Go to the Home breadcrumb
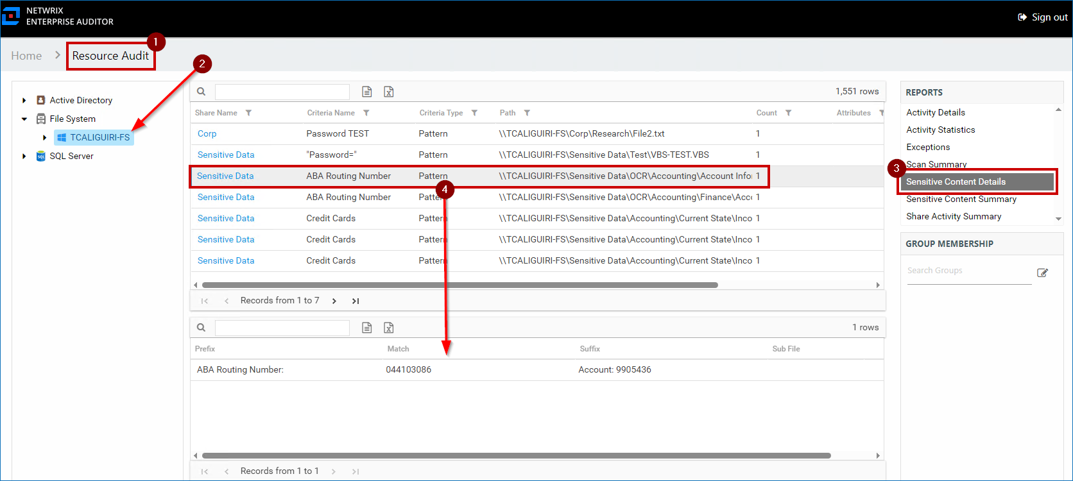The image size is (1073, 481). pos(26,56)
